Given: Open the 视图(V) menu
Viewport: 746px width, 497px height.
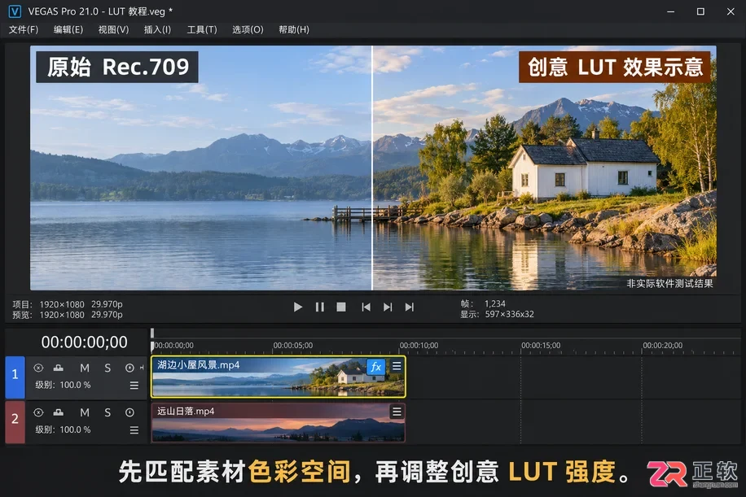Looking at the screenshot, I should 113,29.
